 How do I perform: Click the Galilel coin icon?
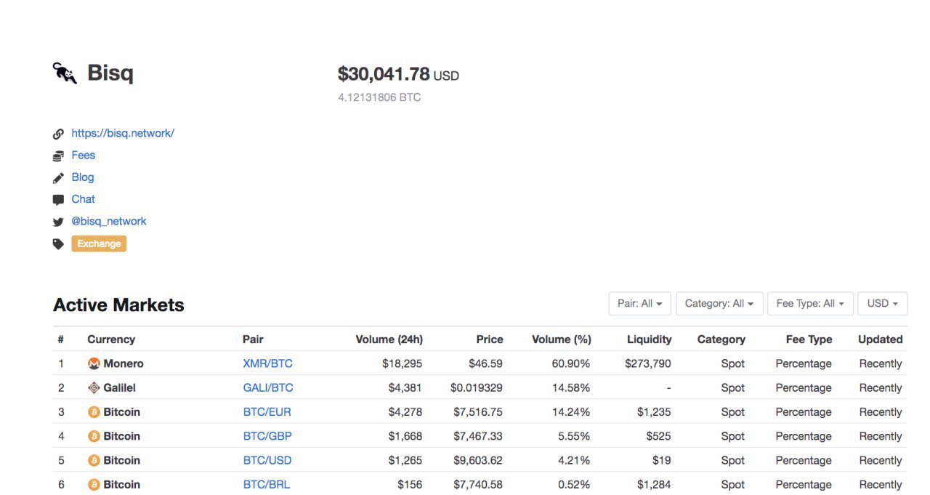click(x=94, y=387)
